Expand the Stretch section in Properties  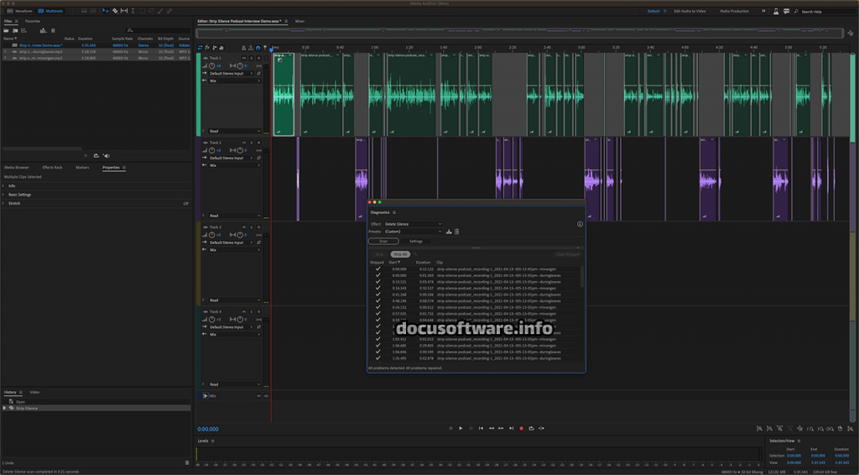point(3,203)
